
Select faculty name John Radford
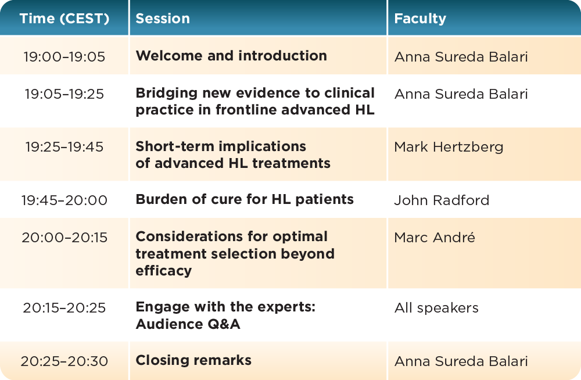point(442,200)
